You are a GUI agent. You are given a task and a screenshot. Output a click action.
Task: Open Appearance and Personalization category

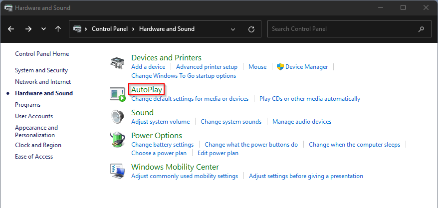[36, 131]
